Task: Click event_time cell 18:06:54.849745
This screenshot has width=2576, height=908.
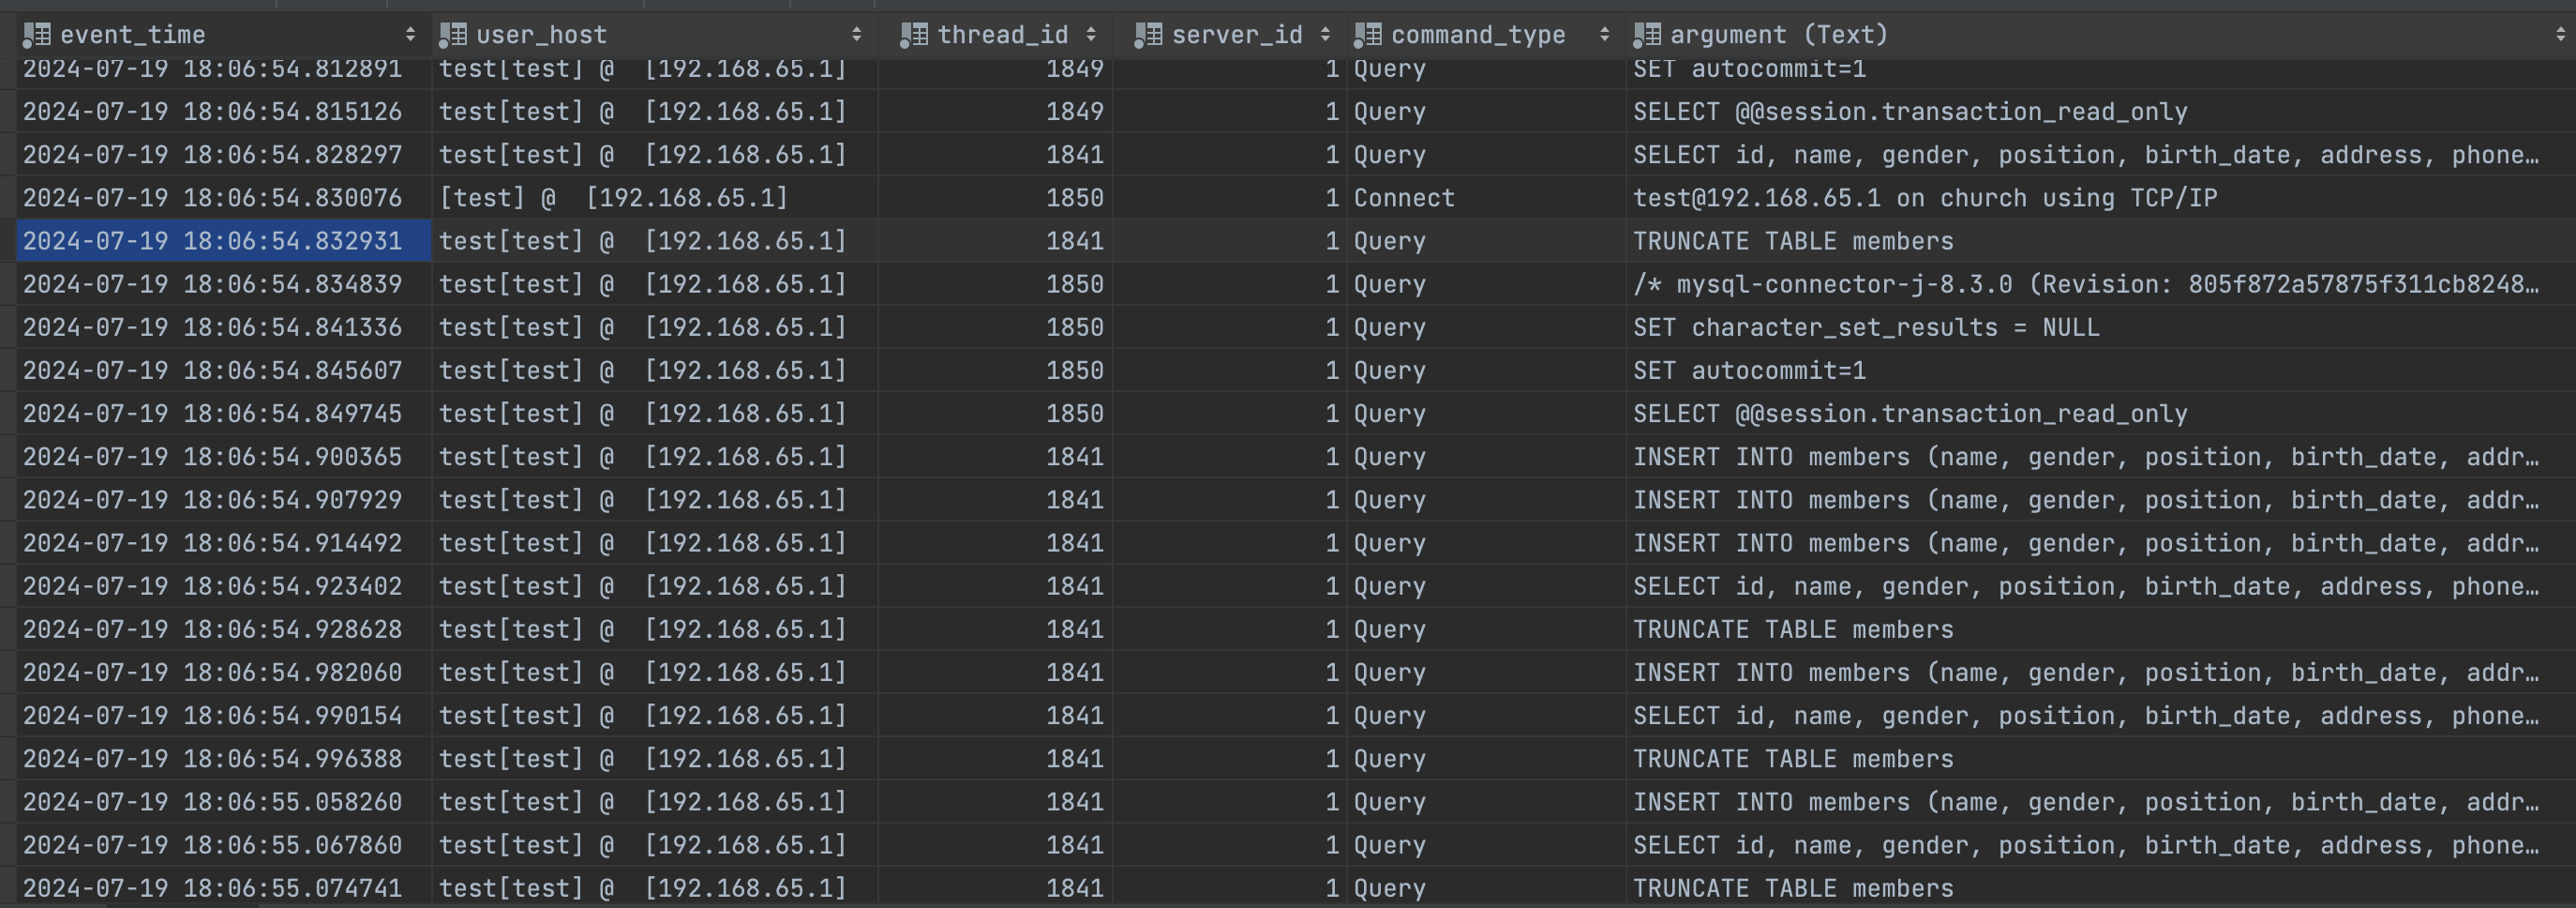Action: tap(224, 414)
